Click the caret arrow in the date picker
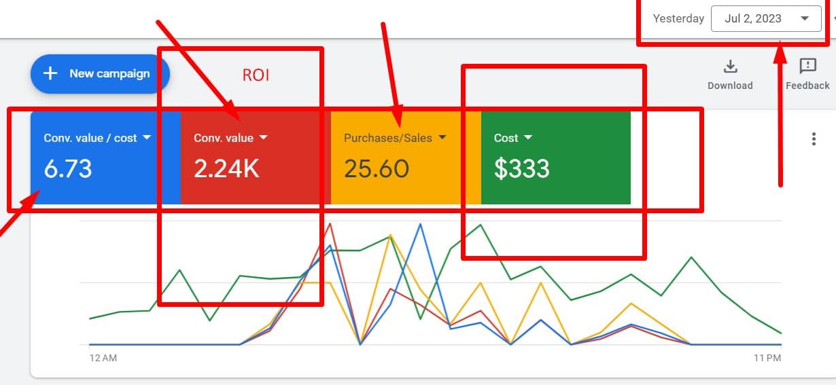 805,19
